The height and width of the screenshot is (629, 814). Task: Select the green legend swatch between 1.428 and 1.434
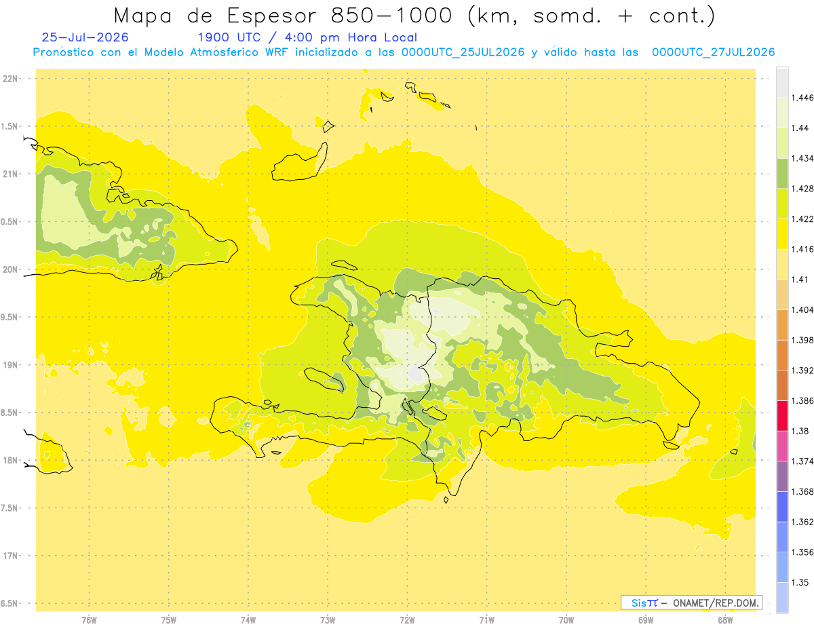pyautogui.click(x=782, y=173)
